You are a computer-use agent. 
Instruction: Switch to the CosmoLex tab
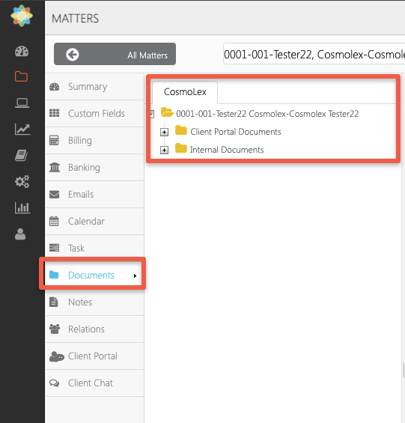pos(185,92)
